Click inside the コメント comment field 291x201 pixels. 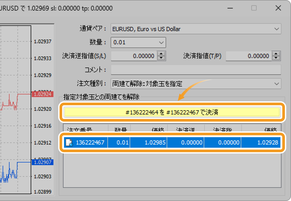pyautogui.click(x=196, y=70)
